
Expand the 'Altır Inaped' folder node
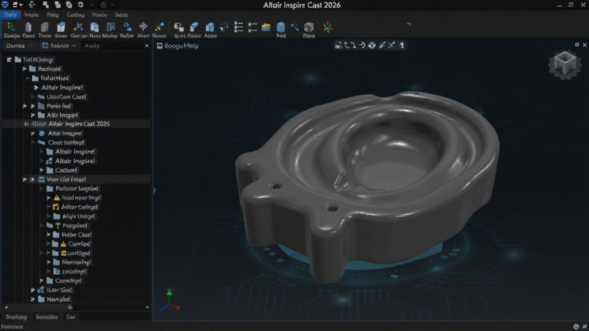pos(33,115)
